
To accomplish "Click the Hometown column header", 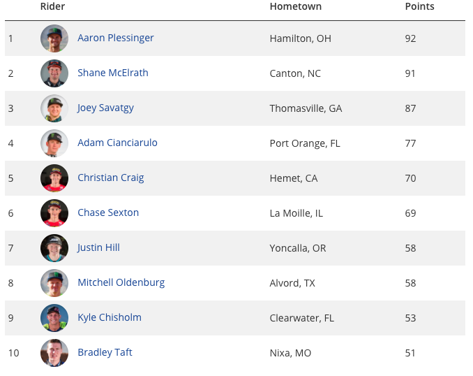I will point(296,6).
